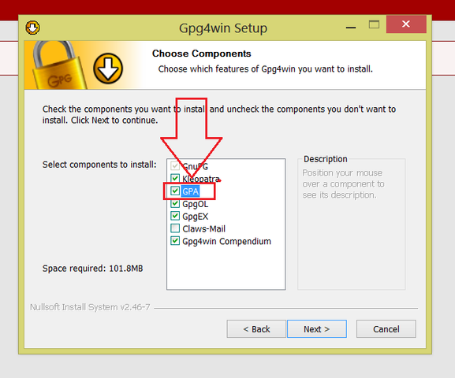Disable the GpgEX component checkbox

(175, 216)
